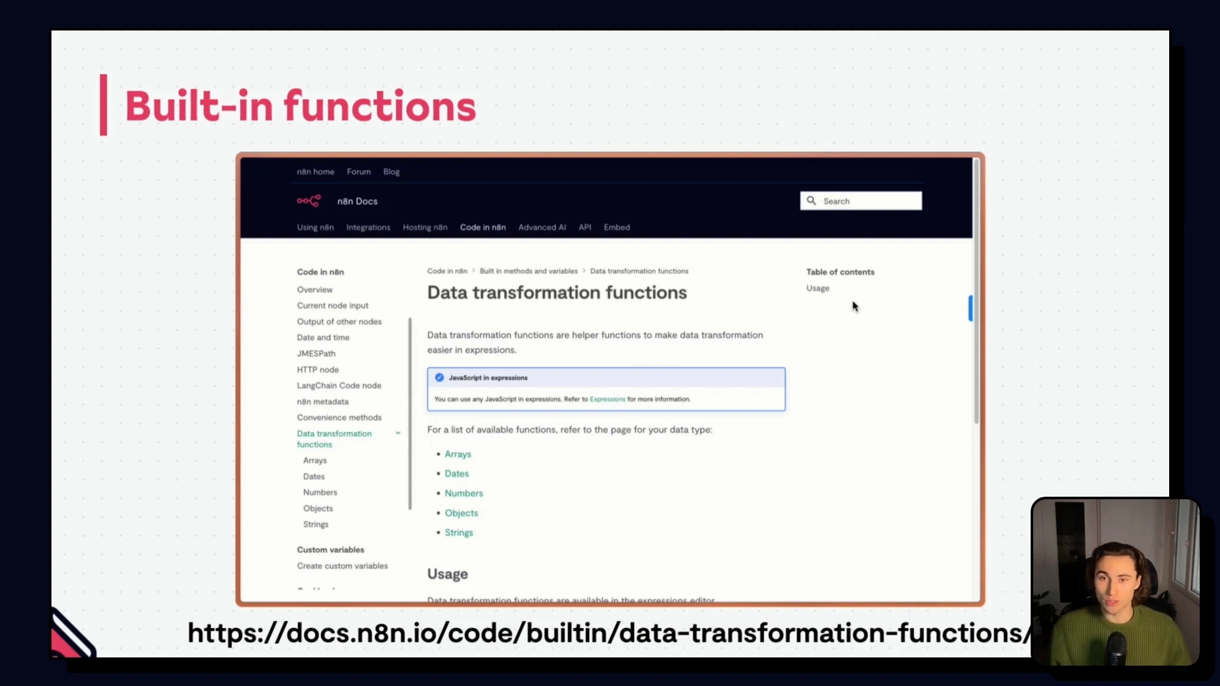Screen dimensions: 1220x686
Task: Click the n8n Docs title
Action: click(x=357, y=201)
